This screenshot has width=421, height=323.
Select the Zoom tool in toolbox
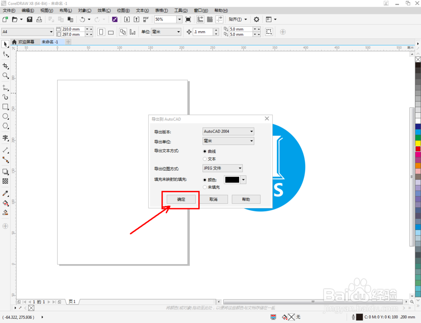tap(5, 76)
